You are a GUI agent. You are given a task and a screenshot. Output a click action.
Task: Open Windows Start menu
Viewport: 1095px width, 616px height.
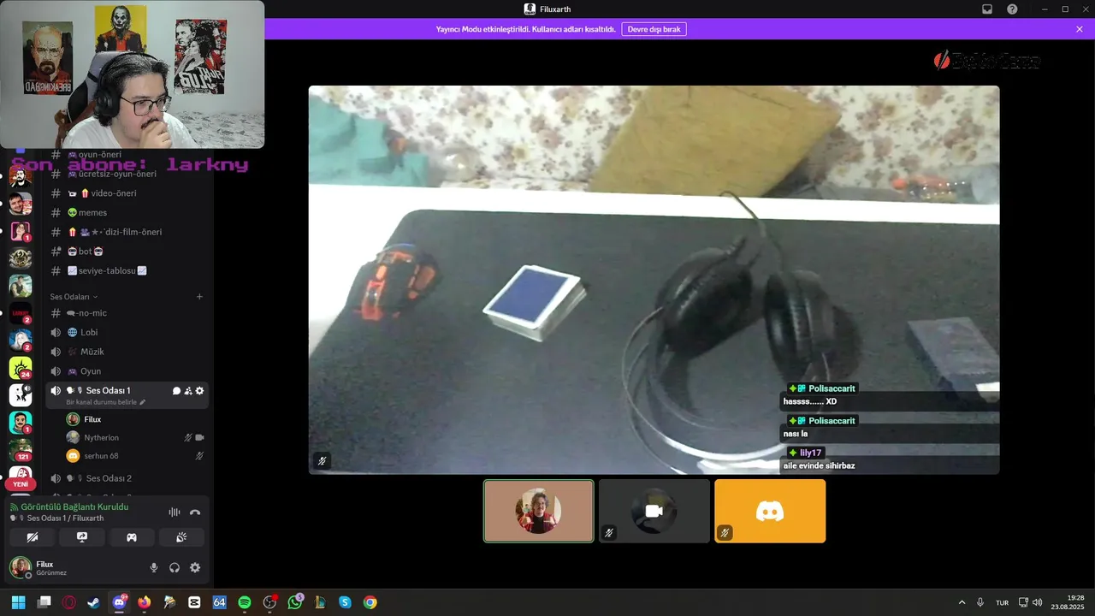coord(18,602)
